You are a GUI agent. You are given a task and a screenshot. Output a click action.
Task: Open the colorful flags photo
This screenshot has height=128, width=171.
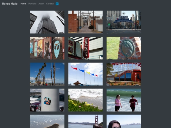pyautogui.click(x=85, y=74)
